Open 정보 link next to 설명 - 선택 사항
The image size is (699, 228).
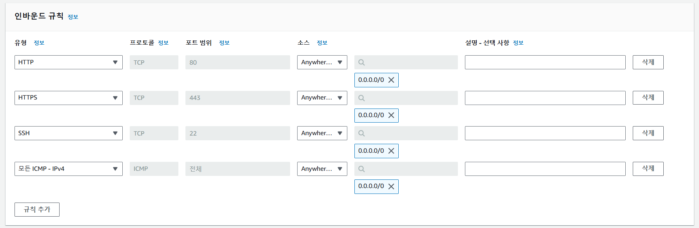tap(518, 43)
